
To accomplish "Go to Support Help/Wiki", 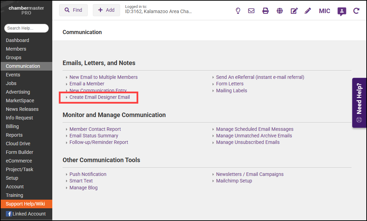I will click(25, 204).
